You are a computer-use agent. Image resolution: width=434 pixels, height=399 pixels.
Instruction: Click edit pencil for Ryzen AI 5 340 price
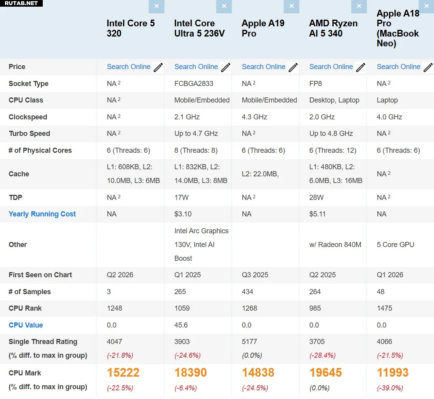[361, 68]
